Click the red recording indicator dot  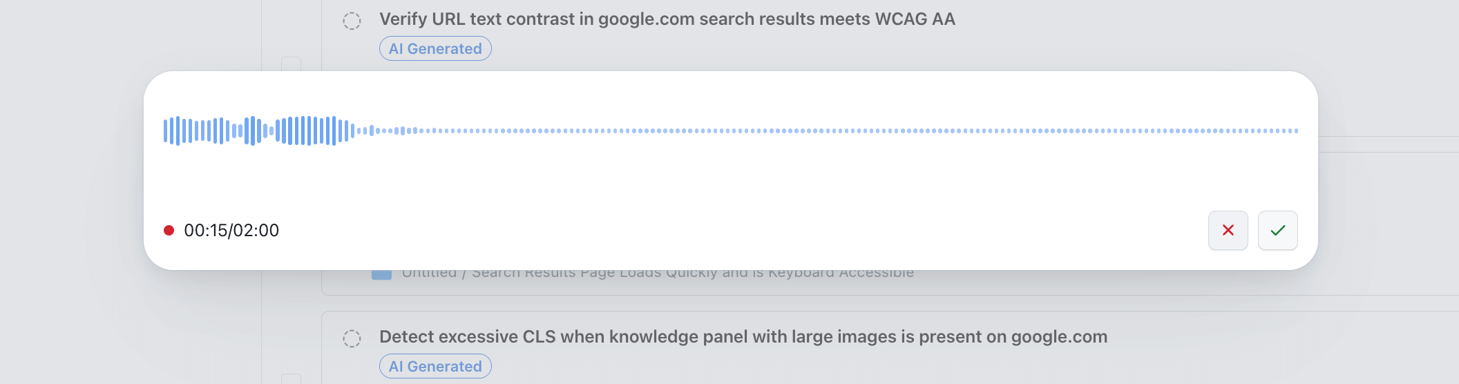(169, 230)
